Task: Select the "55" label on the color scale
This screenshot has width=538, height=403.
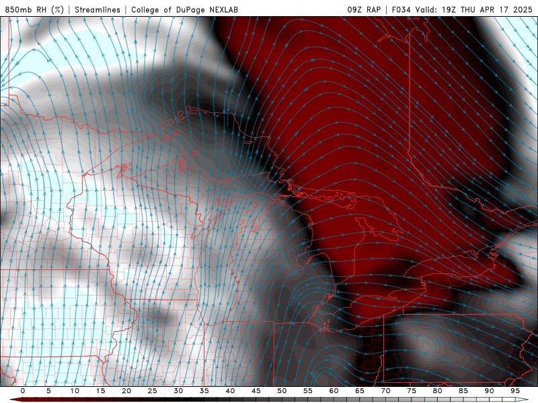Action: click(x=308, y=391)
